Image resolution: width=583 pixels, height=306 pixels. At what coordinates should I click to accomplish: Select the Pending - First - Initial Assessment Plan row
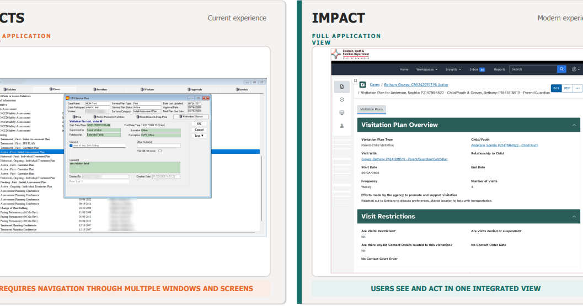tap(23, 182)
